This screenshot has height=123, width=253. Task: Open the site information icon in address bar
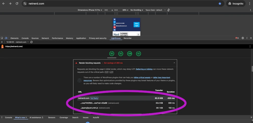click(x=25, y=4)
